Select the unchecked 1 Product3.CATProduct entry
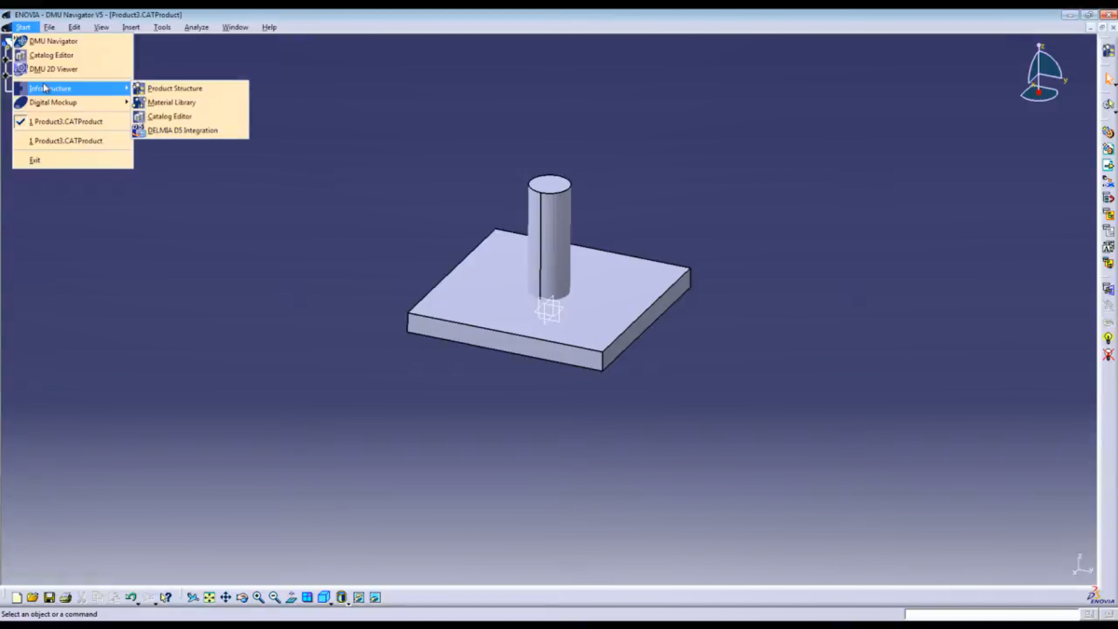Screen dimensions: 1118x629 pyautogui.click(x=73, y=141)
